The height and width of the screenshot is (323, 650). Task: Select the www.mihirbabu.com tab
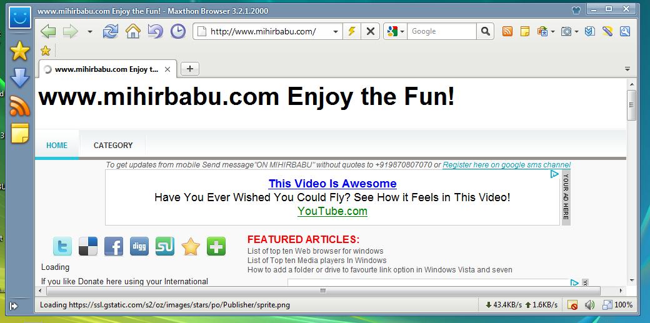tap(106, 69)
